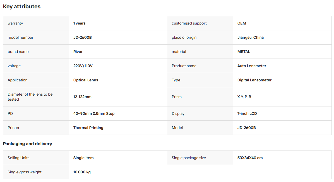Image resolution: width=334 pixels, height=182 pixels.
Task: Click the 7-inch LCD display value
Action: [247, 114]
